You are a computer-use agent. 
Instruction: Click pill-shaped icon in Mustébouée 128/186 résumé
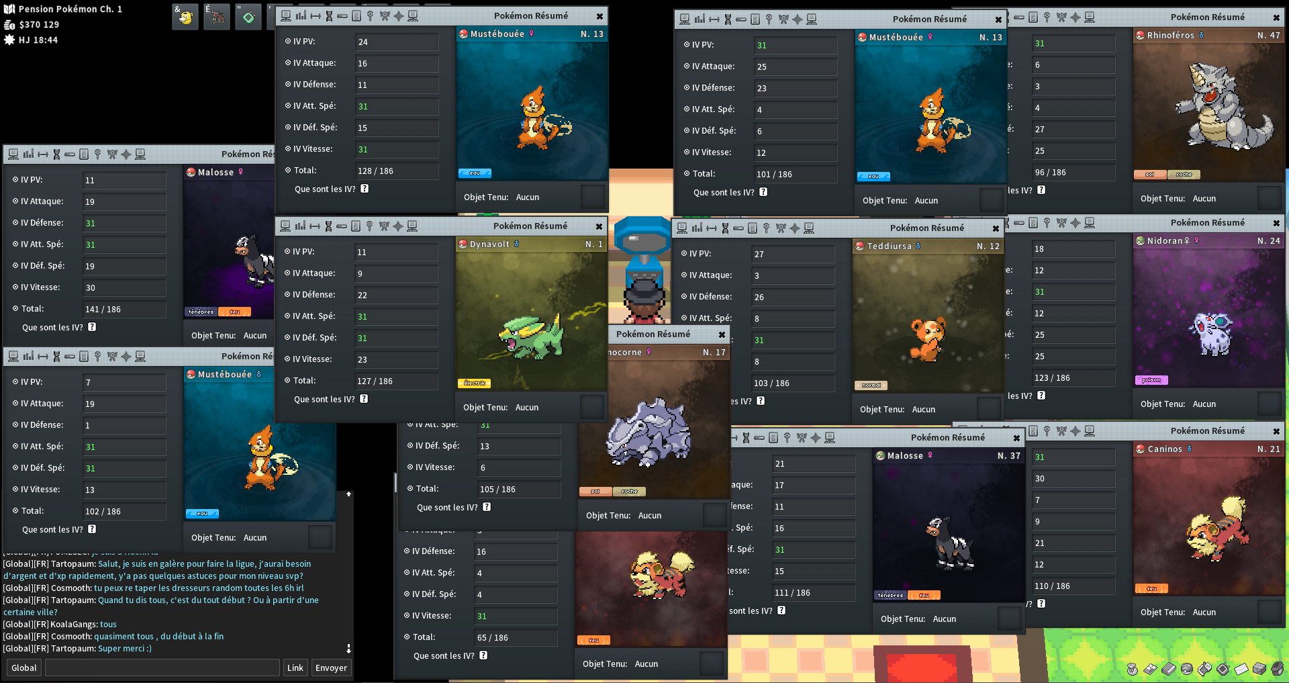[342, 15]
